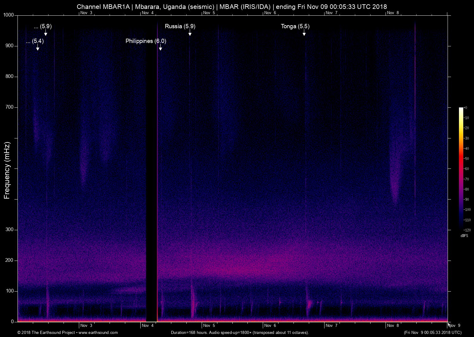The height and width of the screenshot is (337, 474).
Task: Click the Russia (5.9) earthquake arrow marker
Action: 190,34
